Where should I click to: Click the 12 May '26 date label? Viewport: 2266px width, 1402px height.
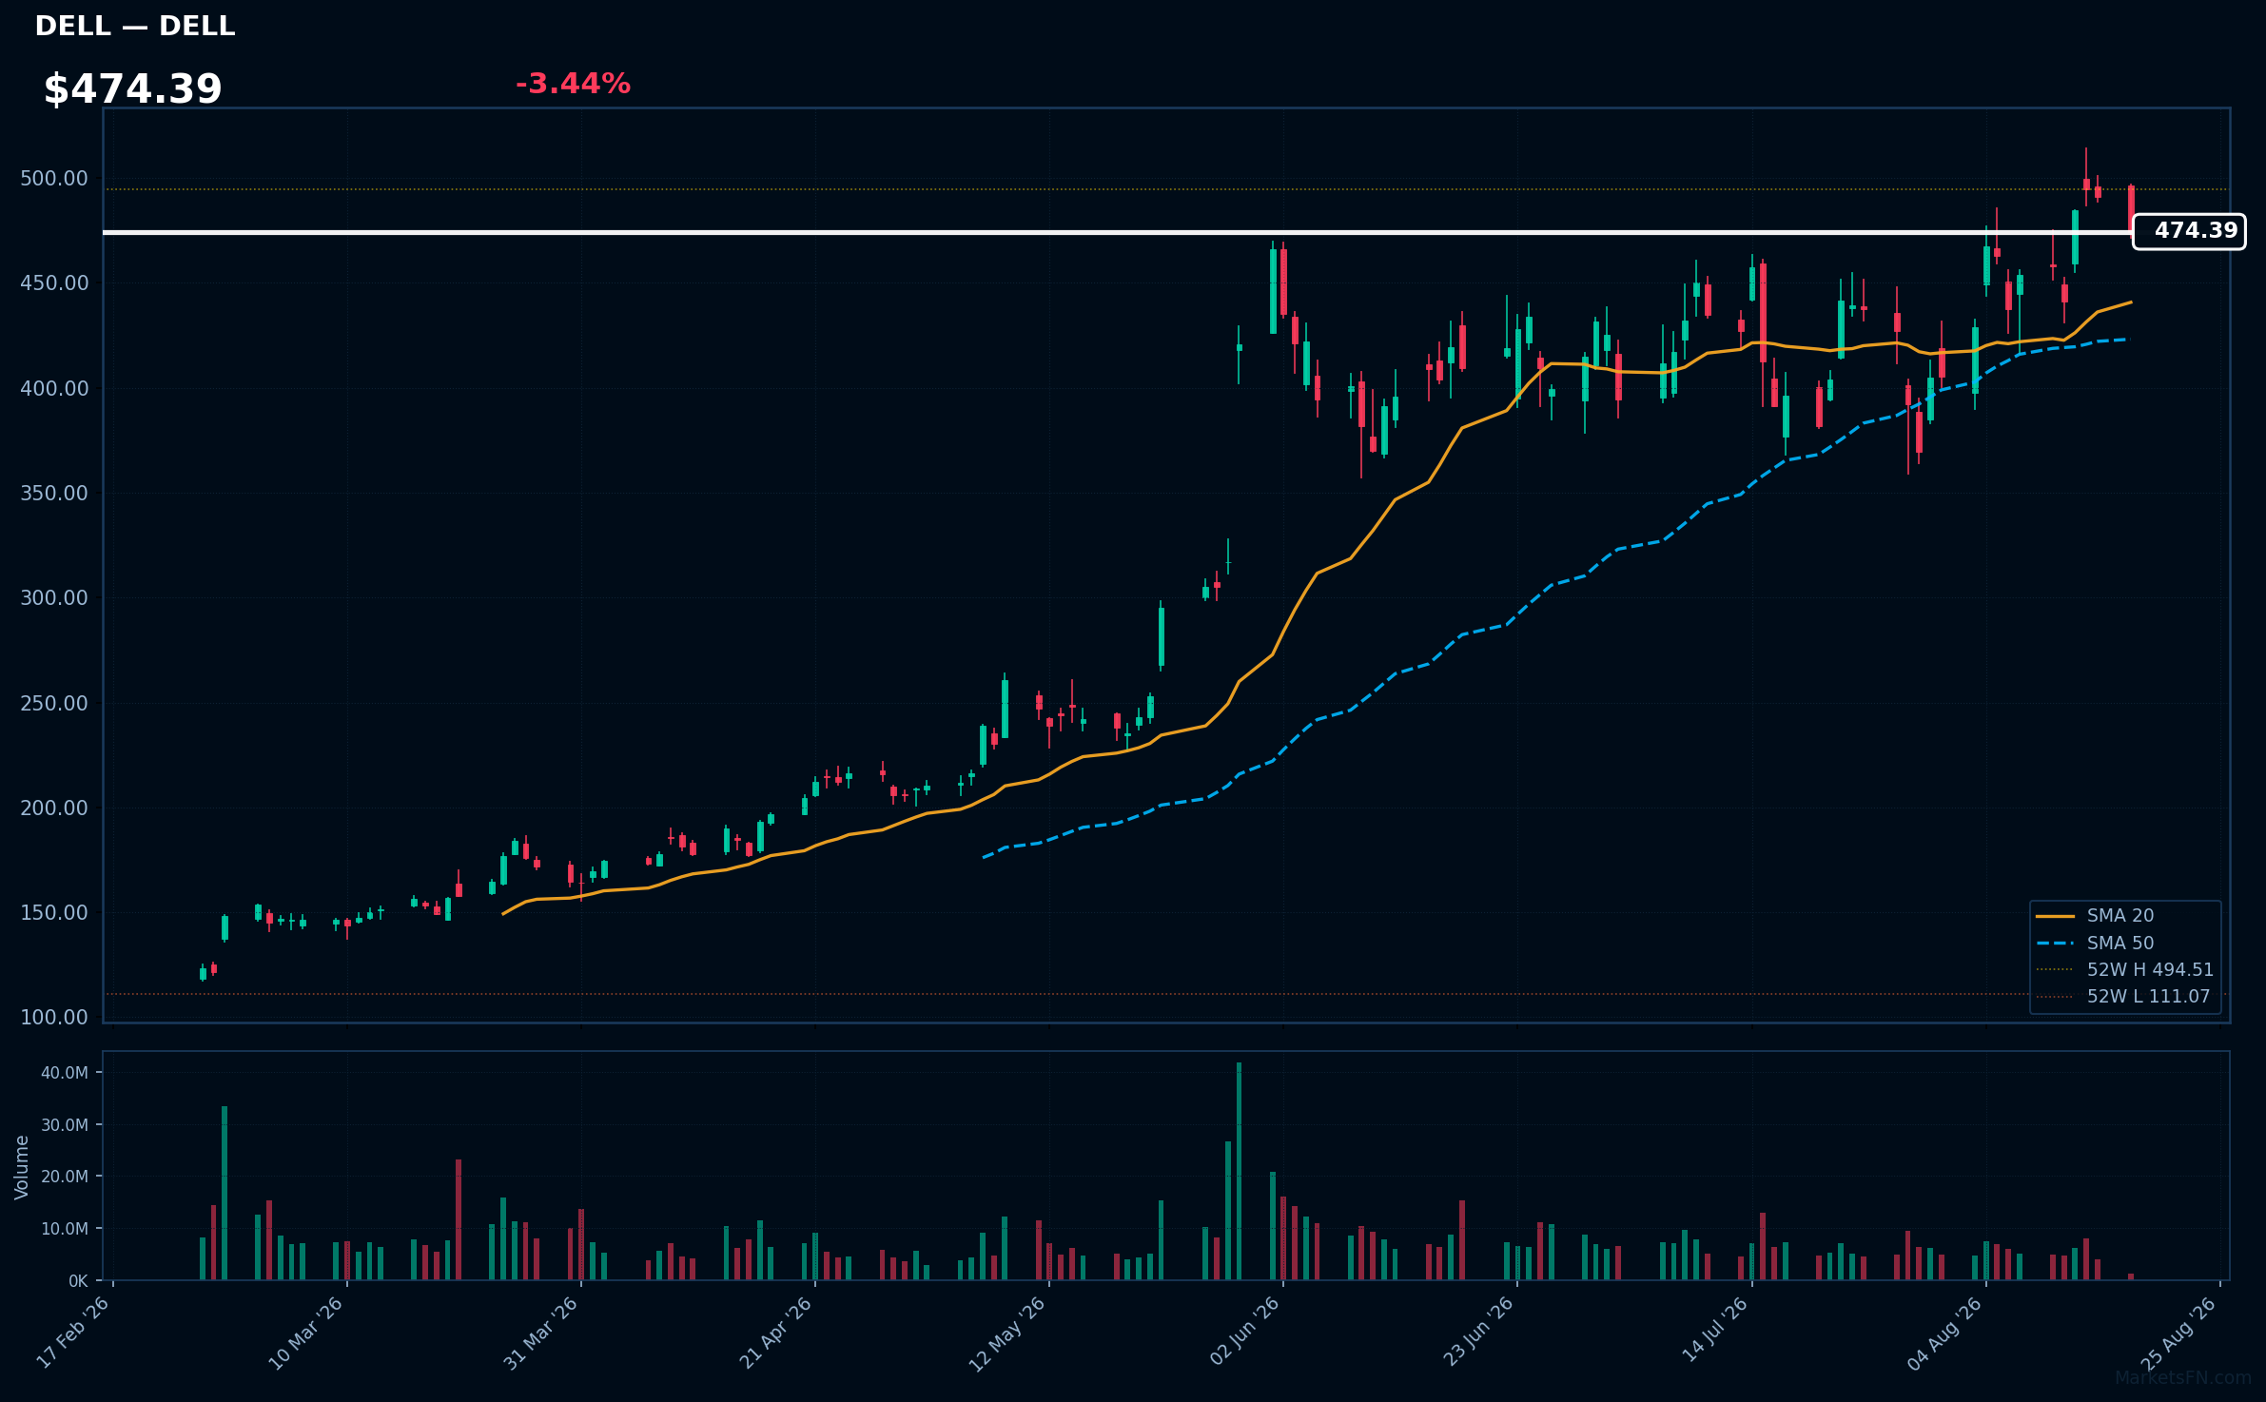1007,1334
